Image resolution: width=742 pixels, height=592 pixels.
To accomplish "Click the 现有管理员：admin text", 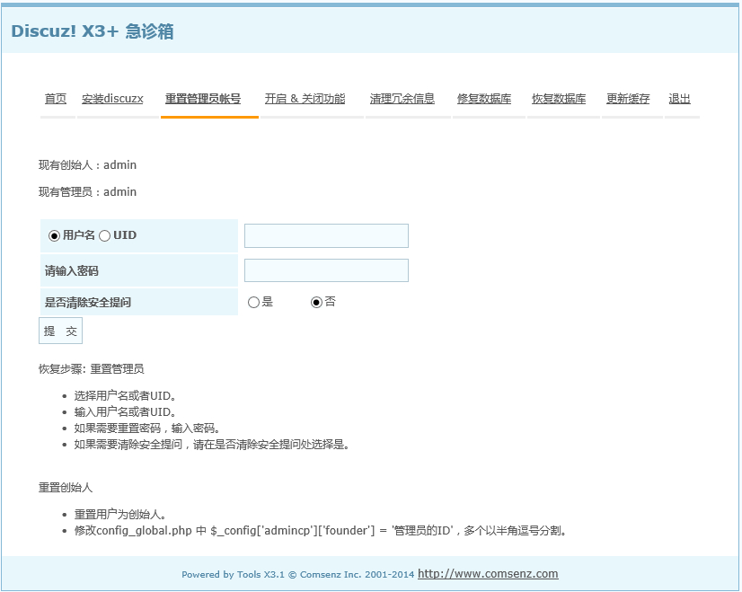I will (x=87, y=192).
